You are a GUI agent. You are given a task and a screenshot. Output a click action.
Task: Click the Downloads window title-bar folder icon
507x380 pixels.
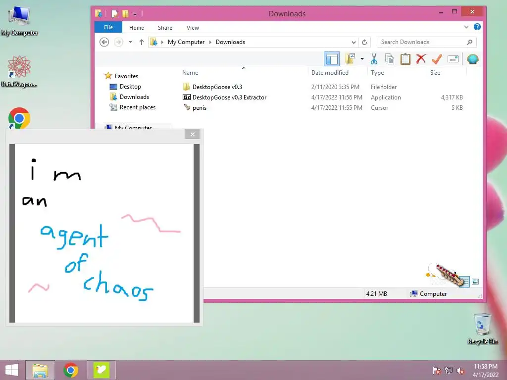pyautogui.click(x=99, y=13)
